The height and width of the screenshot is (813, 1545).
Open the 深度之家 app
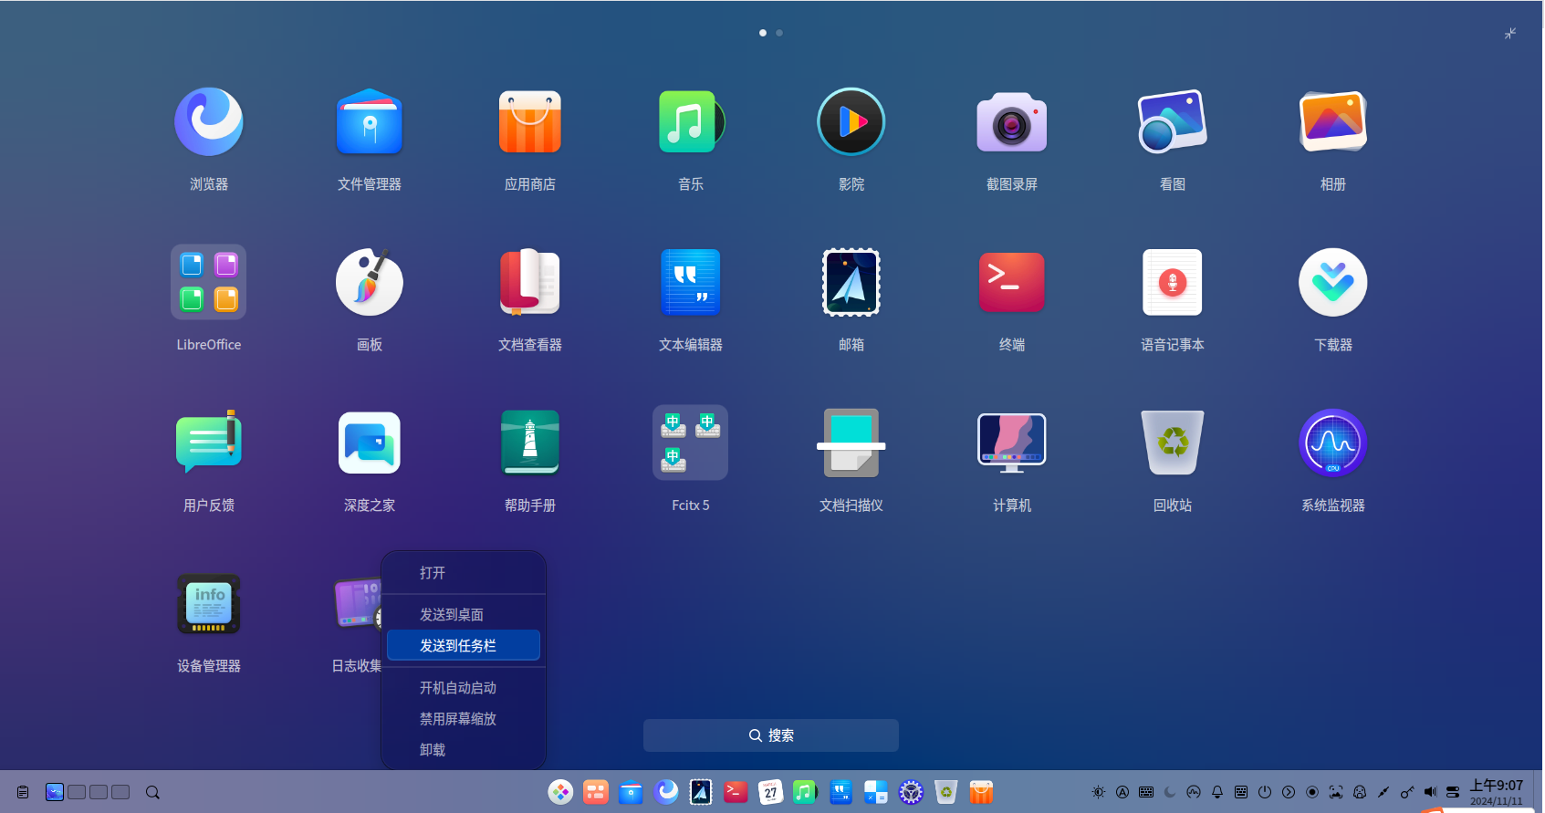(x=370, y=443)
